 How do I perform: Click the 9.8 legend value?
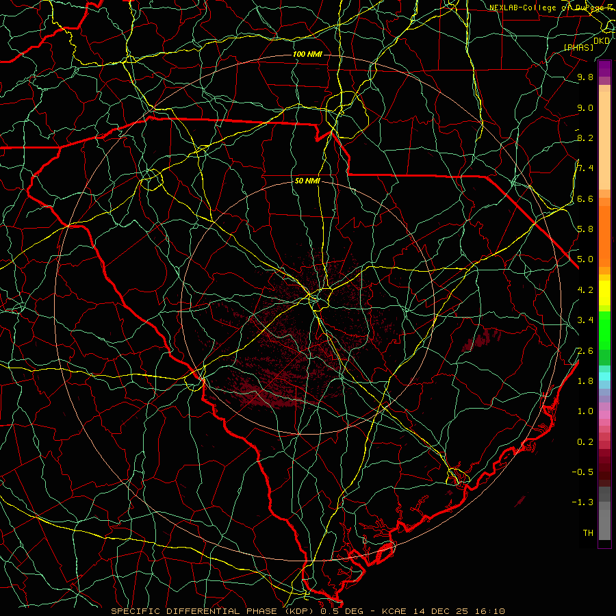tap(585, 77)
